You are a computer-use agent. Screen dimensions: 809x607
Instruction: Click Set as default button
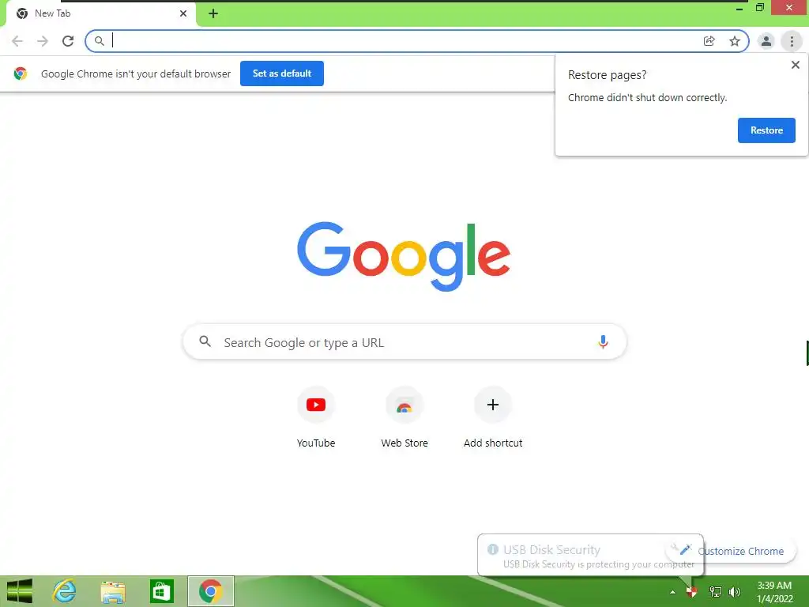[282, 74]
